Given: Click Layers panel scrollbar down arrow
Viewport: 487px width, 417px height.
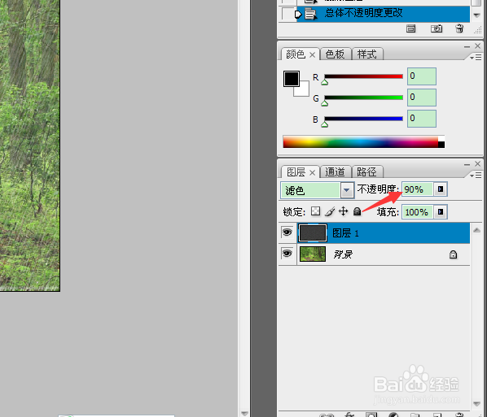Looking at the screenshot, I should tap(476, 404).
